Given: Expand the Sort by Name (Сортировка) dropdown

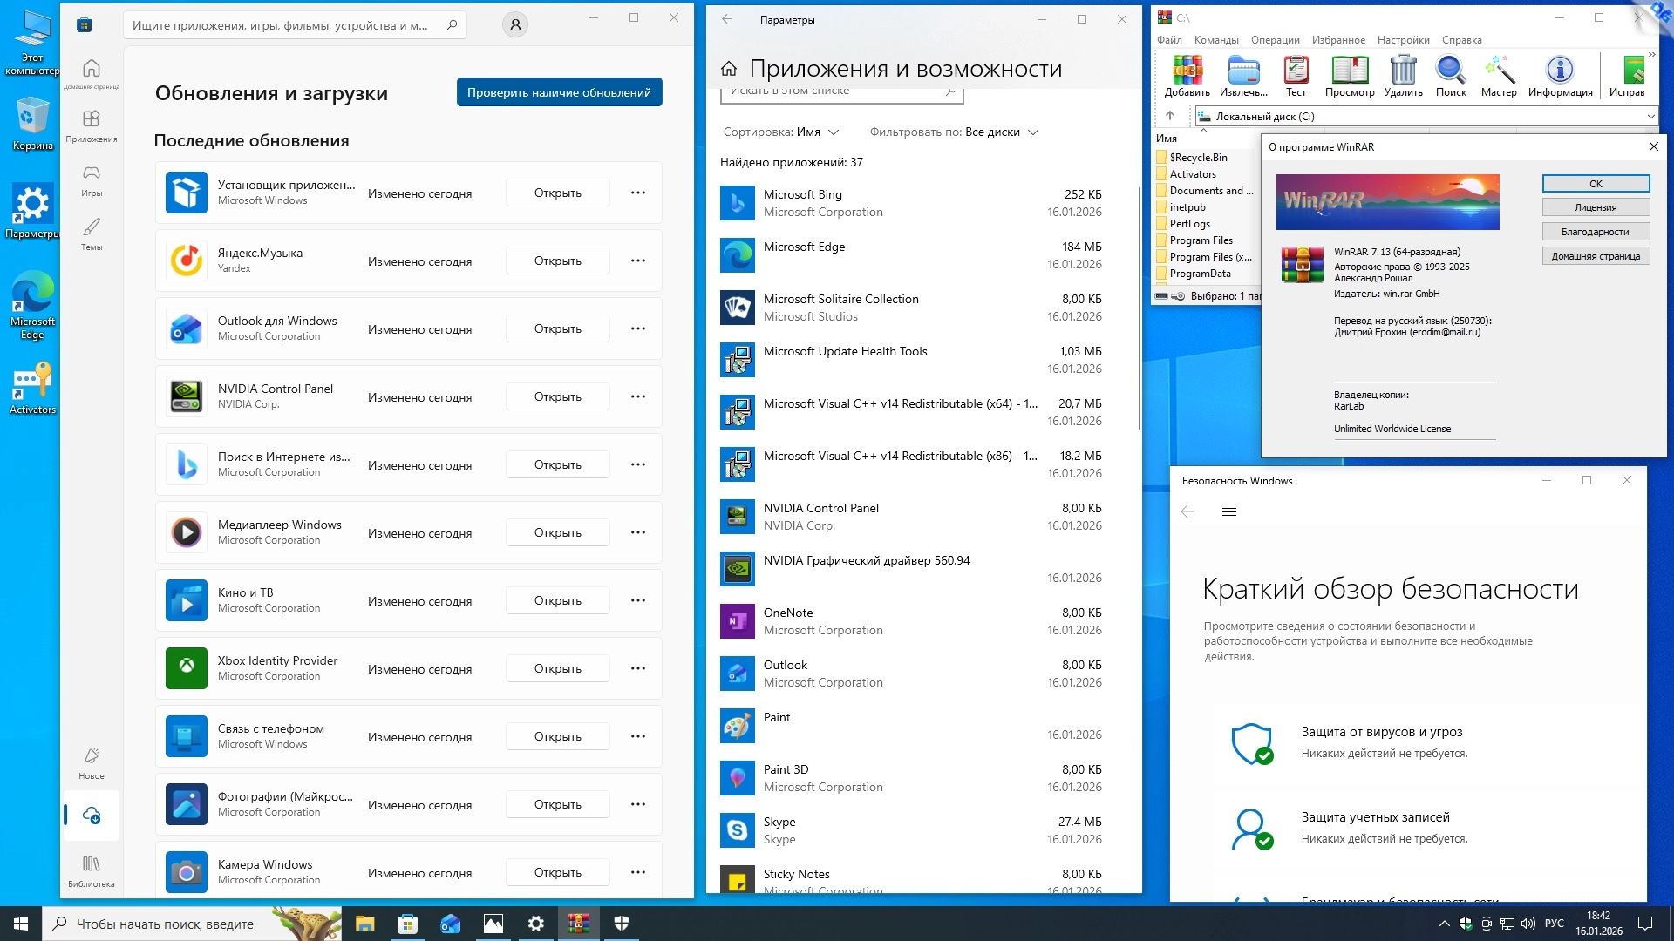Looking at the screenshot, I should pos(781,132).
